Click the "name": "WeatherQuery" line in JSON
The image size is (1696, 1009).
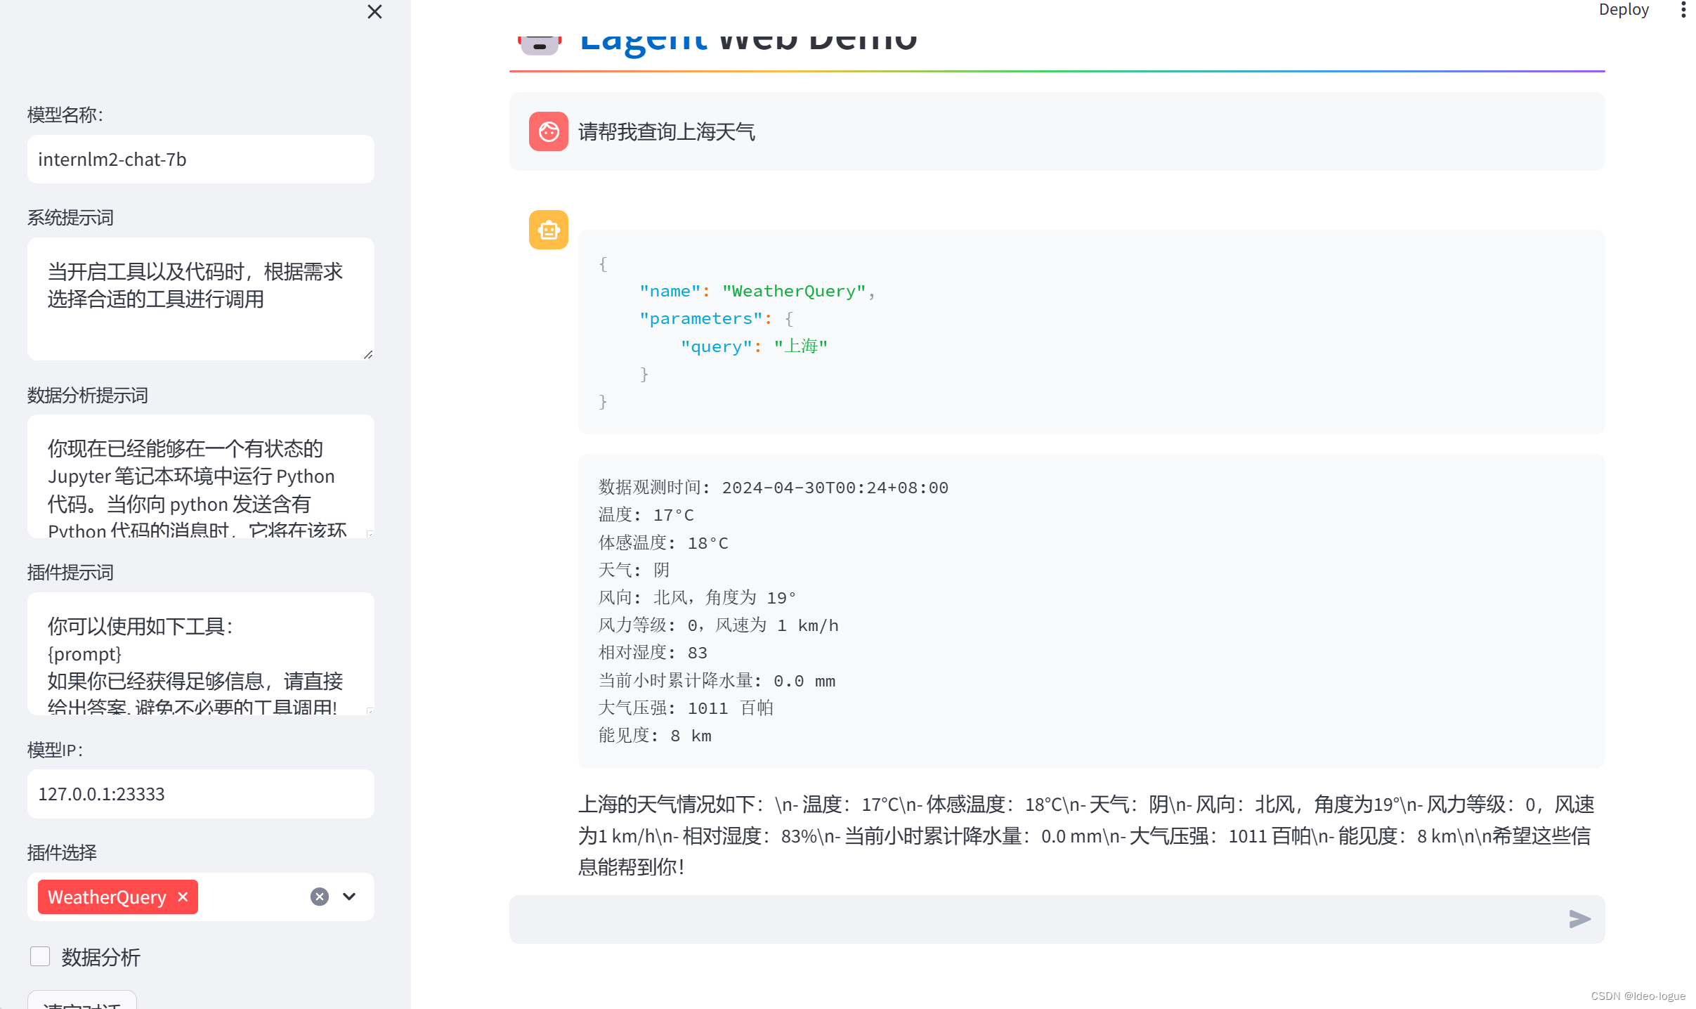coord(757,291)
